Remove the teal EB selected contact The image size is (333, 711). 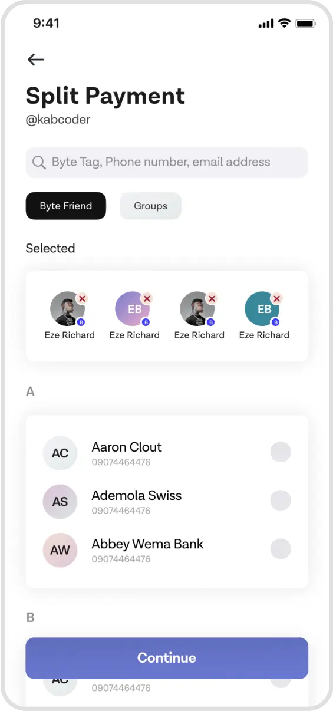pyautogui.click(x=276, y=299)
